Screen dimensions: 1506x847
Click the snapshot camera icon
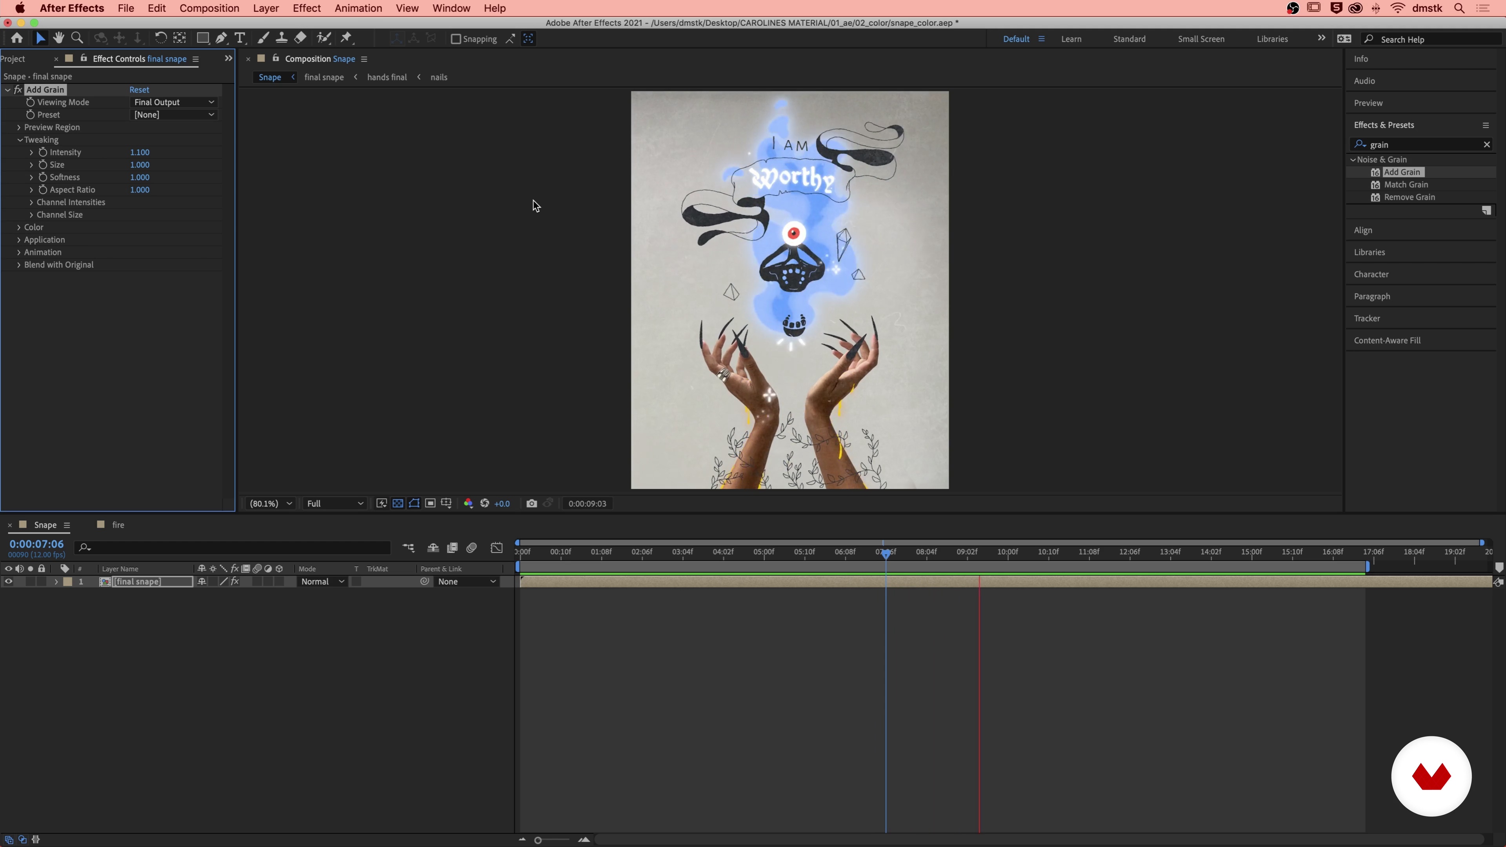(531, 503)
